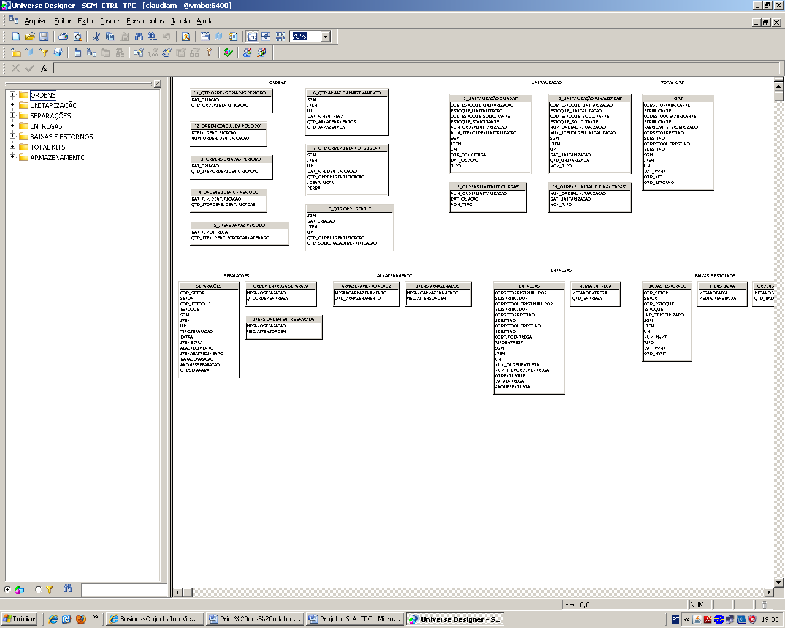Click the Find binoculars icon in toolbar
Image resolution: width=785 pixels, height=628 pixels.
coord(139,37)
